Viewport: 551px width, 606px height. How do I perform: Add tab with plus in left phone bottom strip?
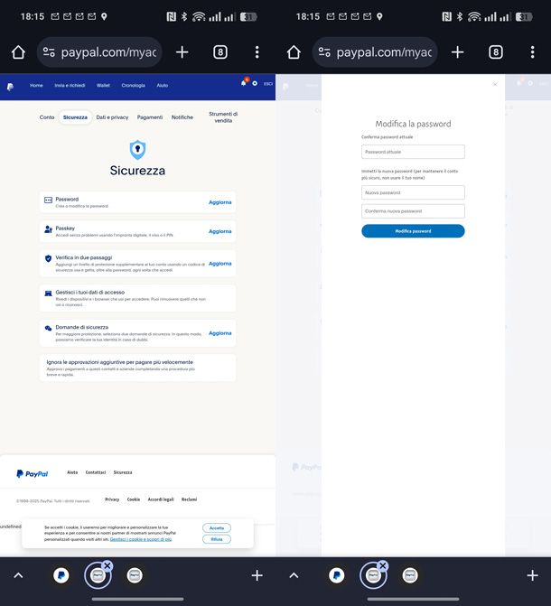click(257, 575)
